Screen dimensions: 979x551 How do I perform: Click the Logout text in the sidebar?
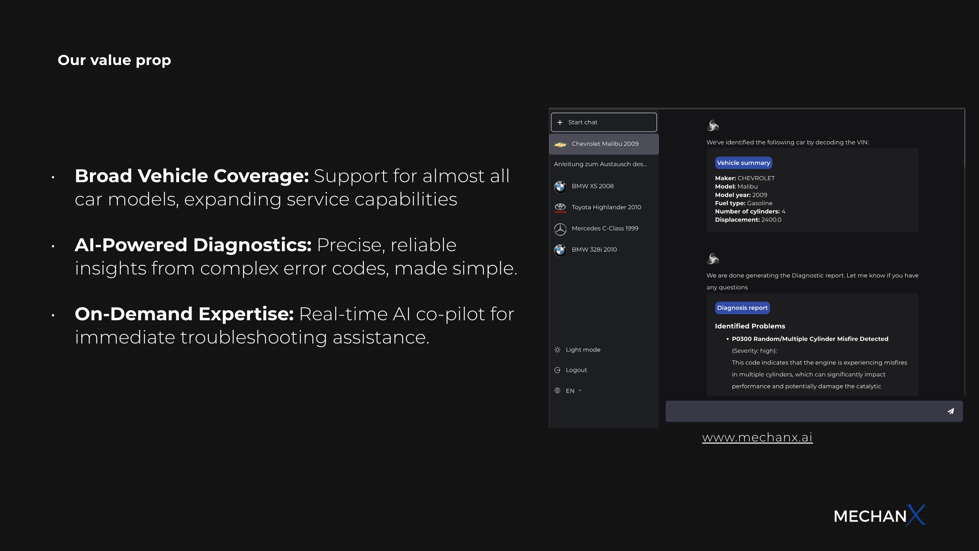tap(576, 370)
